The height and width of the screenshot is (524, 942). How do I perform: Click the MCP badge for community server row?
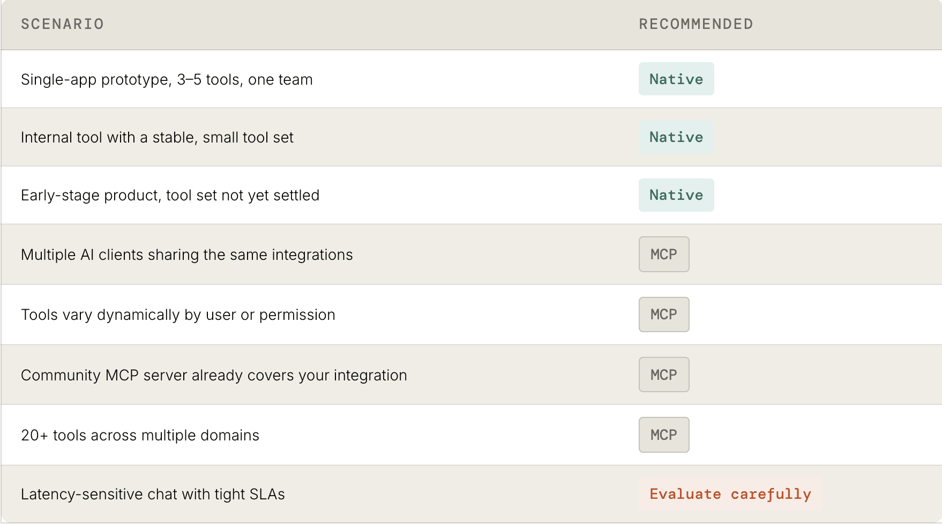664,375
